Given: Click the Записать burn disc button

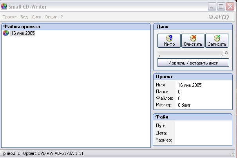Looking at the screenshot, I should (x=217, y=41).
